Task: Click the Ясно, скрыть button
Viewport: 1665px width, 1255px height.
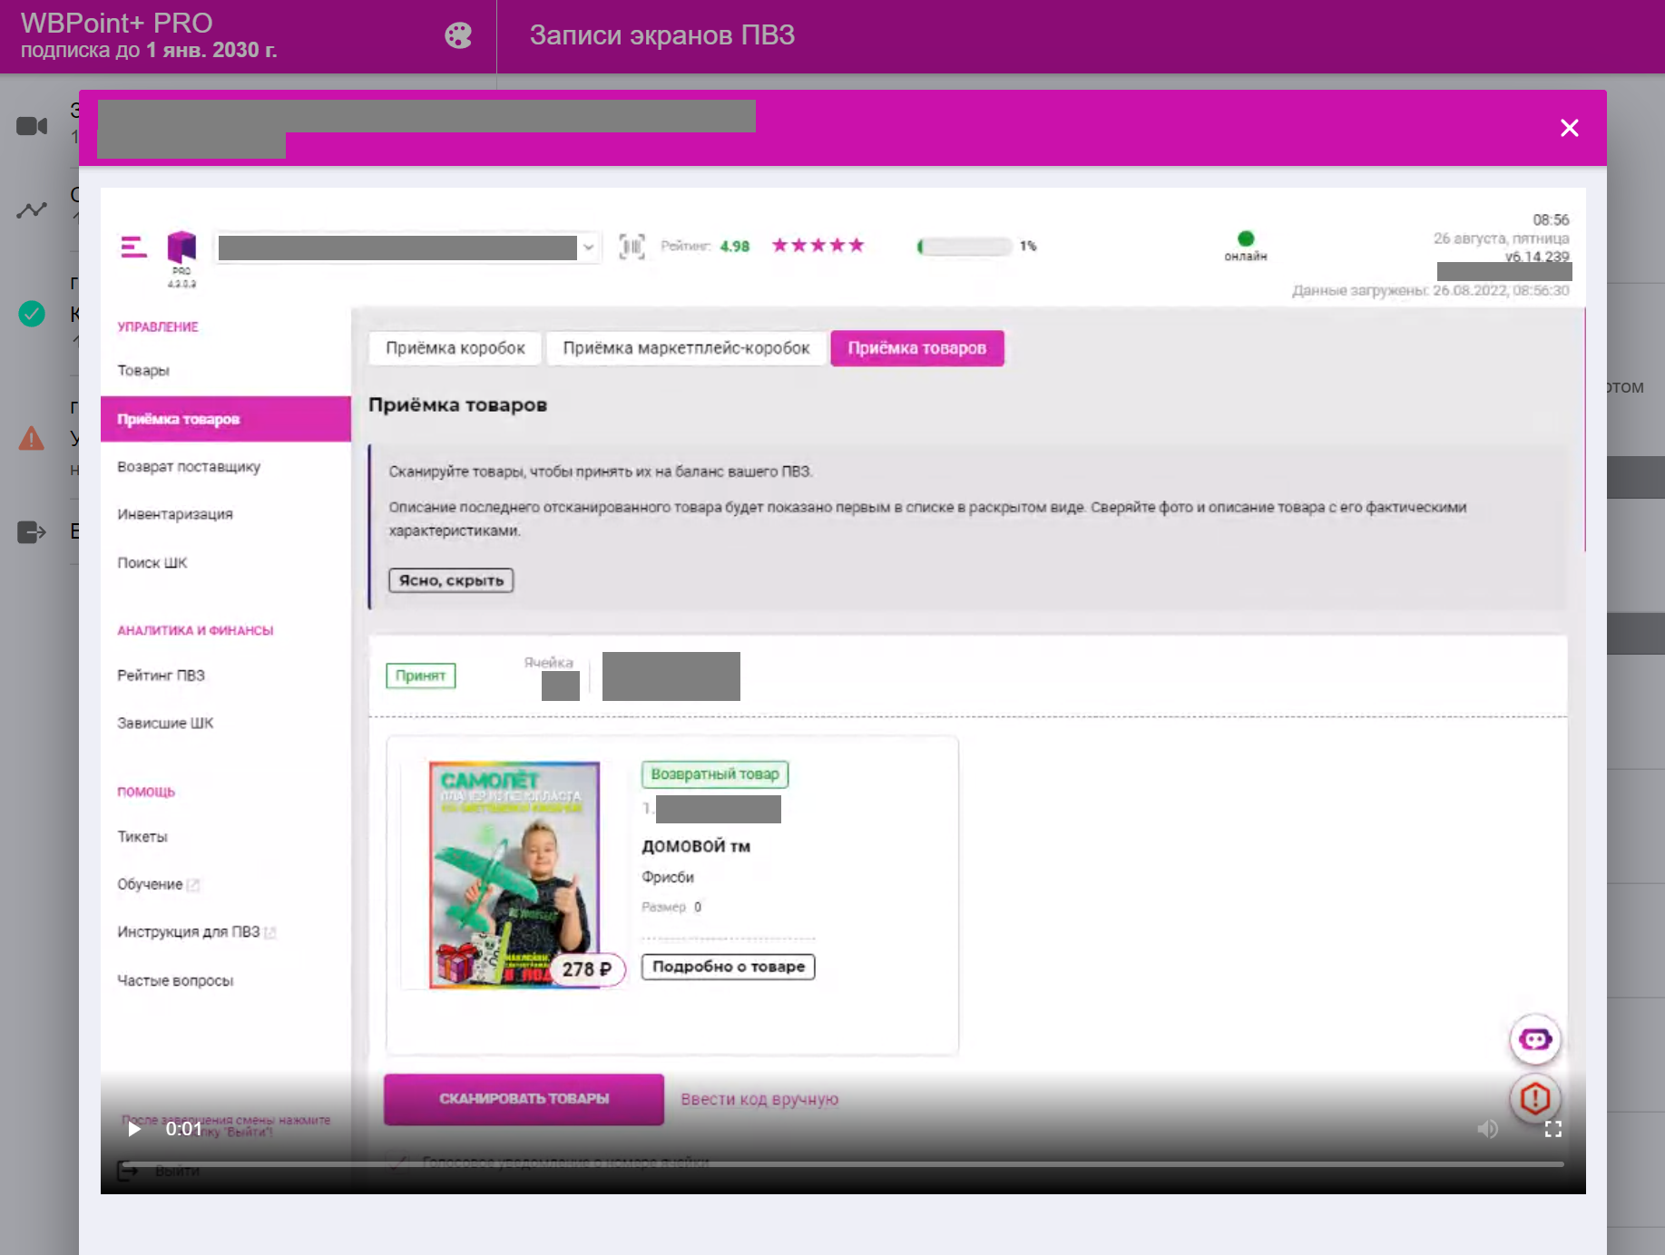Action: (451, 580)
